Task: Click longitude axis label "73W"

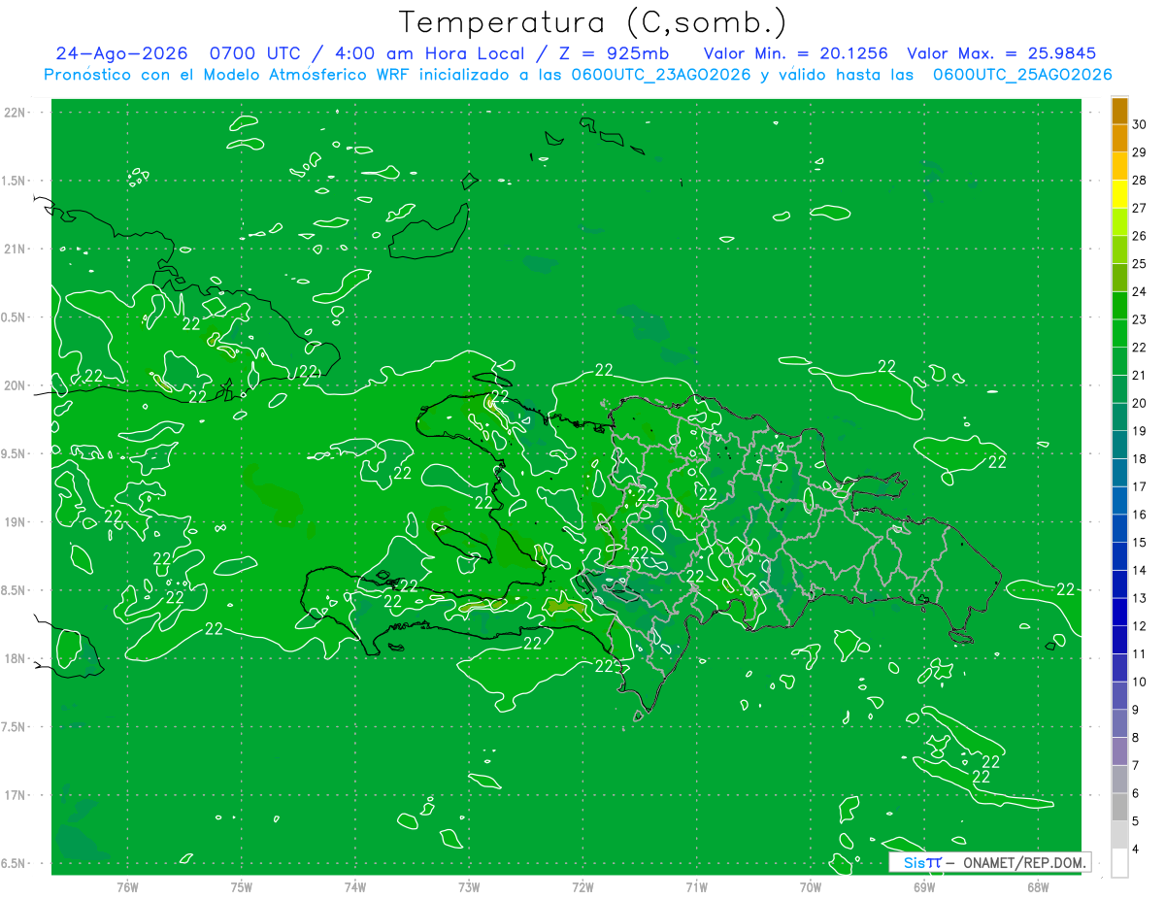Action: (x=469, y=886)
